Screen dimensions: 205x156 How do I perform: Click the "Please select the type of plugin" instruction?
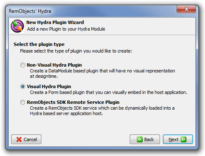click(76, 51)
